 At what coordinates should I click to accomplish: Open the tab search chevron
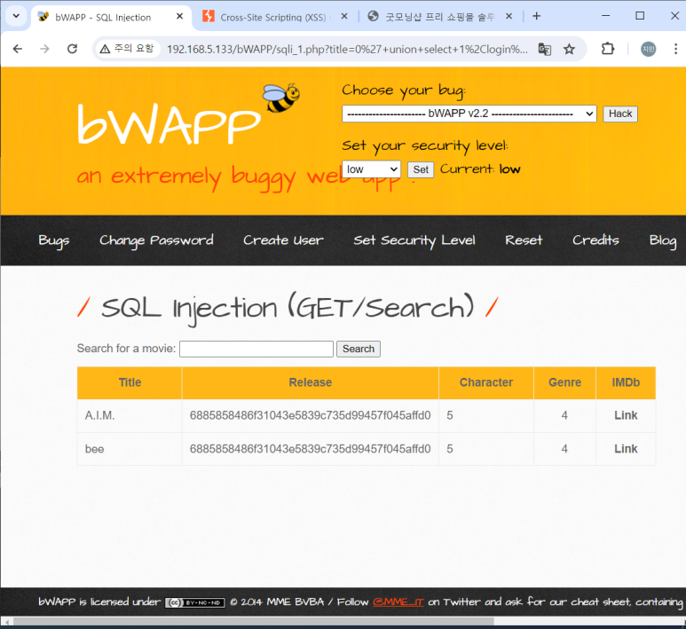16,16
